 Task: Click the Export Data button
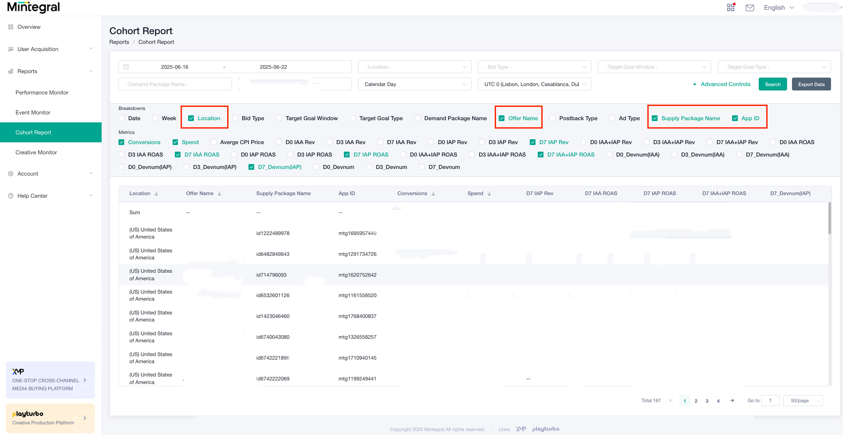coord(811,84)
